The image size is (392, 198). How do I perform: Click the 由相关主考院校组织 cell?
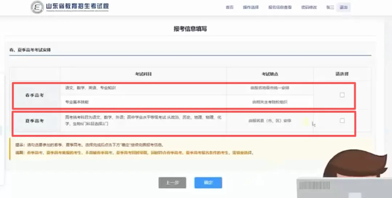pos(270,102)
